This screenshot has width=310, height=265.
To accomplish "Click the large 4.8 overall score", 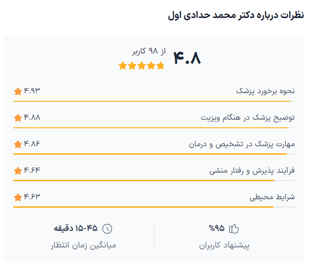I will point(187,58).
